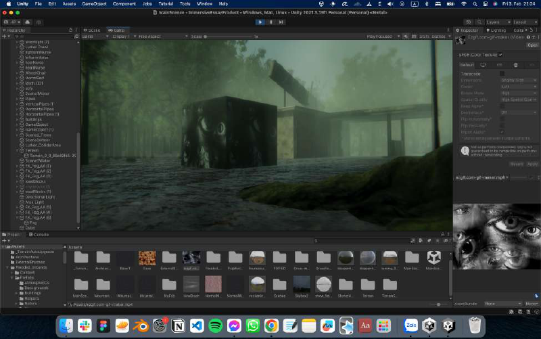Switch to the Scene tab

pyautogui.click(x=93, y=30)
